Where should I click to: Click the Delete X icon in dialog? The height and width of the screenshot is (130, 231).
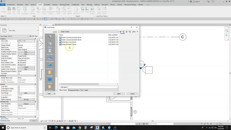(x=127, y=32)
